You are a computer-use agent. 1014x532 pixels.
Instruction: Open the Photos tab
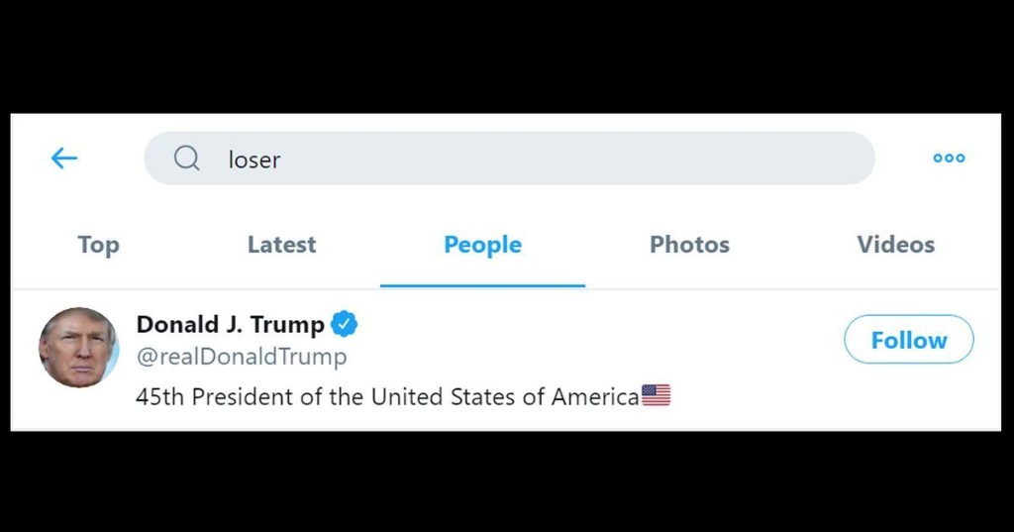pyautogui.click(x=689, y=245)
